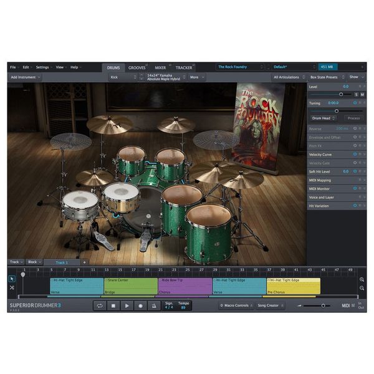Start recording with the record button
The width and height of the screenshot is (374, 374).
click(140, 305)
